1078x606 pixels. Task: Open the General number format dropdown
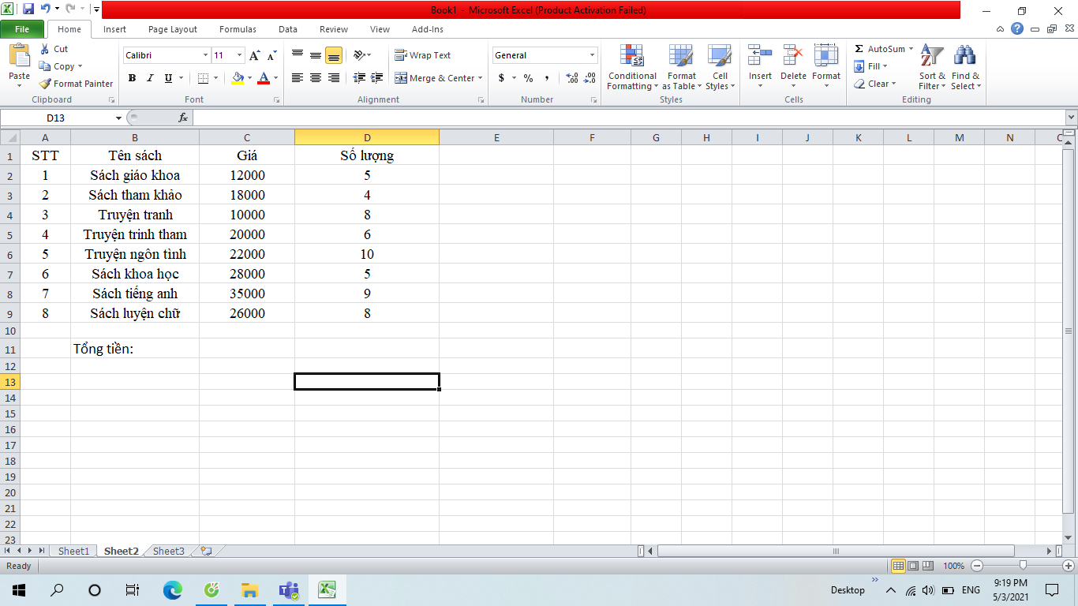point(592,55)
